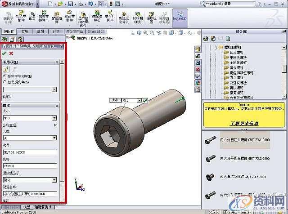Click the Display Style cube dropdown icon
Screen dimensions: 288x214
181,33
